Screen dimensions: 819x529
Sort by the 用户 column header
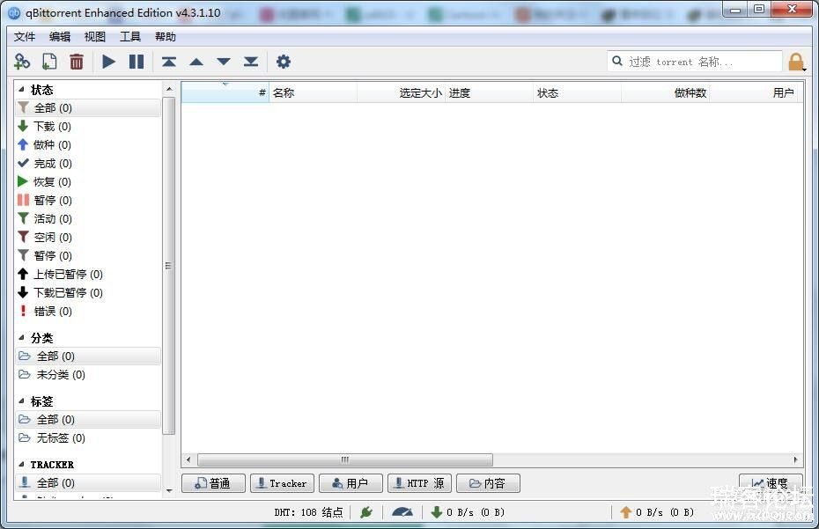[753, 92]
